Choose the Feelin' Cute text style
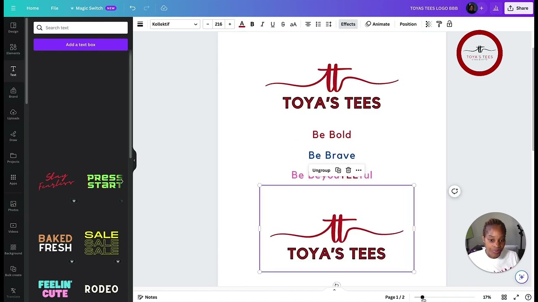Screen dimensions: 538x302 point(55,289)
